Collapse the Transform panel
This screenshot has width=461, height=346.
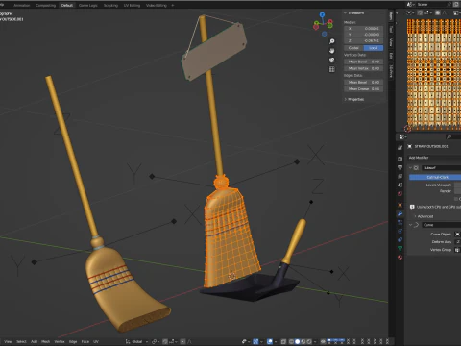pyautogui.click(x=345, y=13)
